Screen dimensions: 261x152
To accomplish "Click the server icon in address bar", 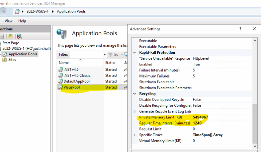I will tap(17, 11).
